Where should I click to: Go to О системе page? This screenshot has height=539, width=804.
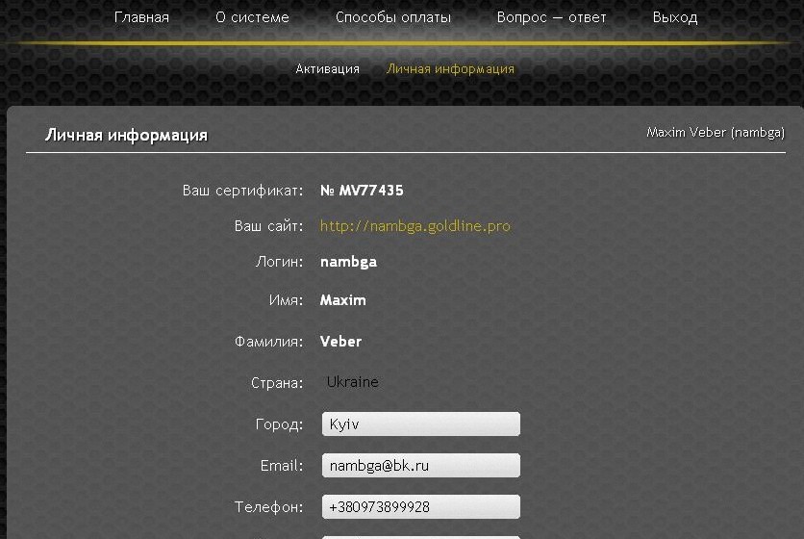(x=252, y=17)
